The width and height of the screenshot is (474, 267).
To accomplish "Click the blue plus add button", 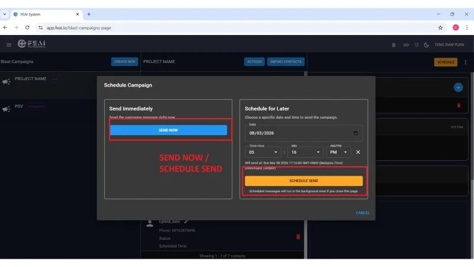I will (458, 87).
